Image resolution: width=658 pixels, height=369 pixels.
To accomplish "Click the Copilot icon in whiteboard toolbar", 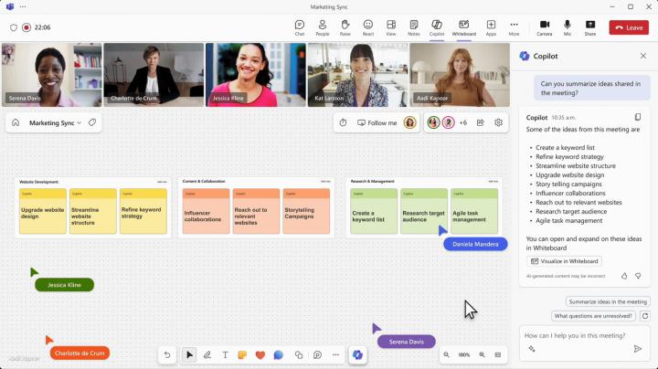I will (x=357, y=354).
